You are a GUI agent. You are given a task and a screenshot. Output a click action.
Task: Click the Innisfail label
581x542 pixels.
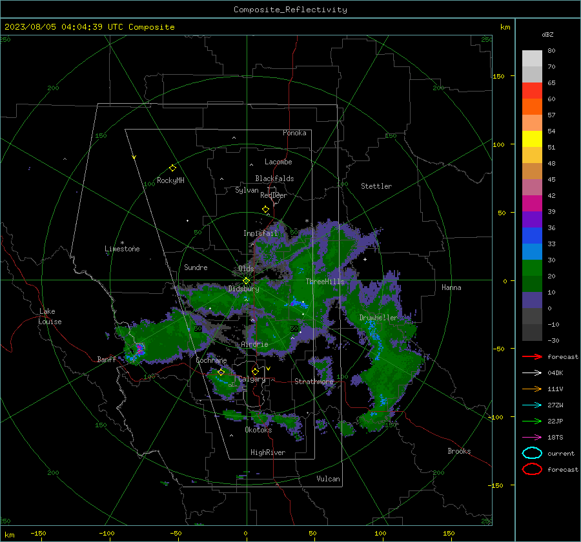[260, 233]
